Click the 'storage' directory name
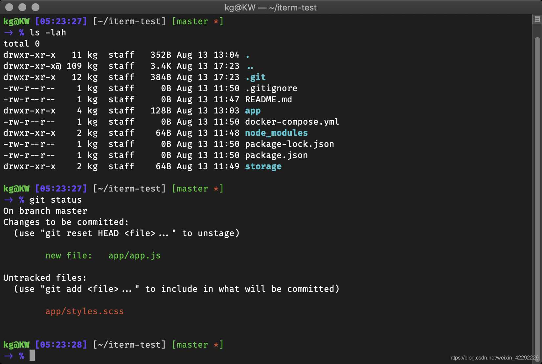542x364 pixels. click(263, 166)
